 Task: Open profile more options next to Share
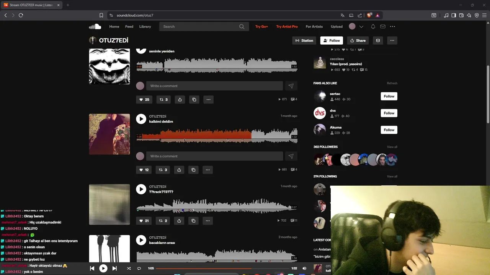pyautogui.click(x=392, y=40)
